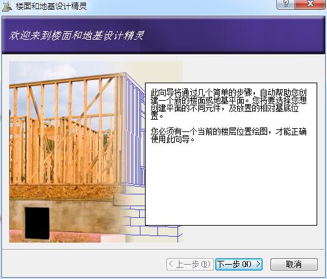The height and width of the screenshot is (279, 327).
Task: Click the black basement opening in foundation
Action: [37, 223]
